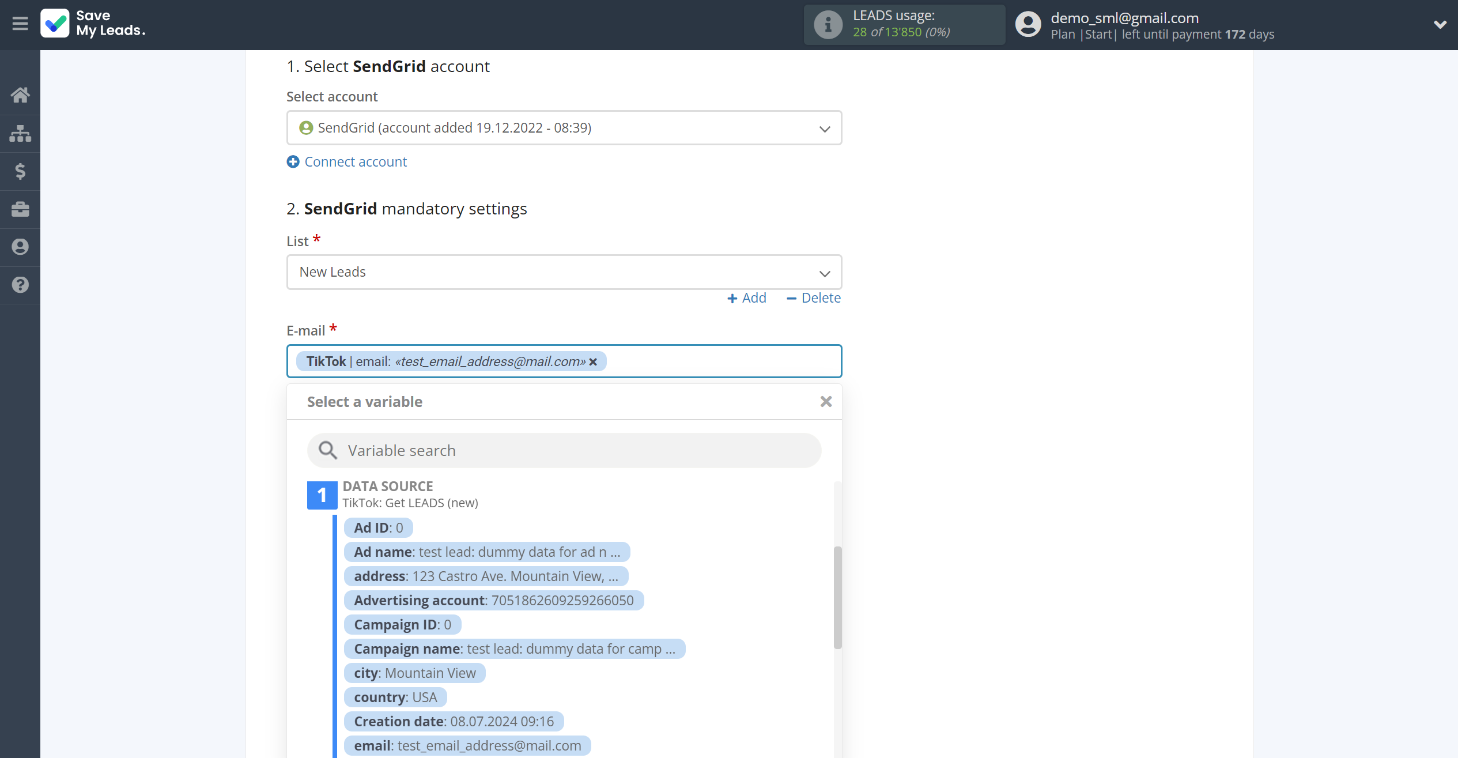Click the DATA SOURCE heading
The image size is (1458, 758).
(388, 487)
